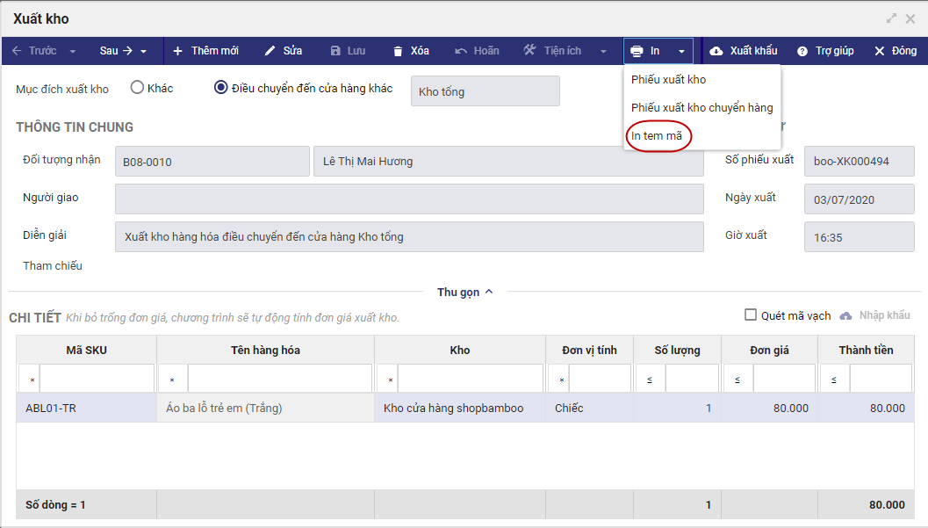Click the floppy disk Lưu icon
This screenshot has width=928, height=528.
pos(335,51)
